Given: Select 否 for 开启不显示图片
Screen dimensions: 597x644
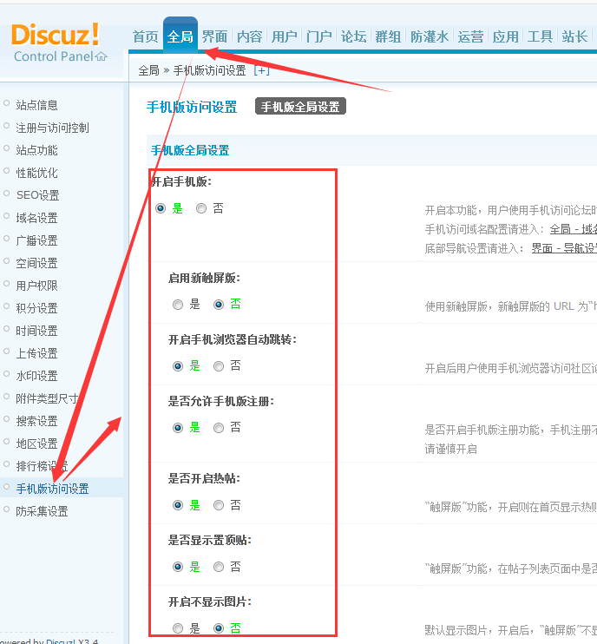Looking at the screenshot, I should pos(219,628).
